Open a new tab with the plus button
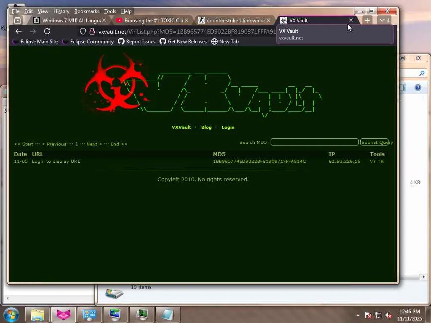This screenshot has height=323, width=431. 367,20
